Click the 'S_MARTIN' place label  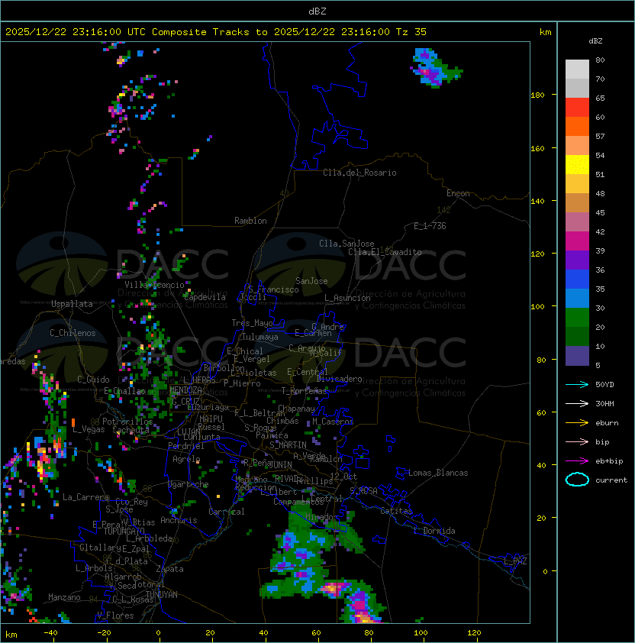pyautogui.click(x=288, y=445)
